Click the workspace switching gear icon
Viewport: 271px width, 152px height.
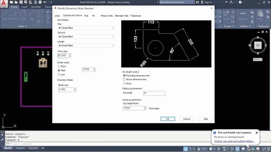point(211,149)
